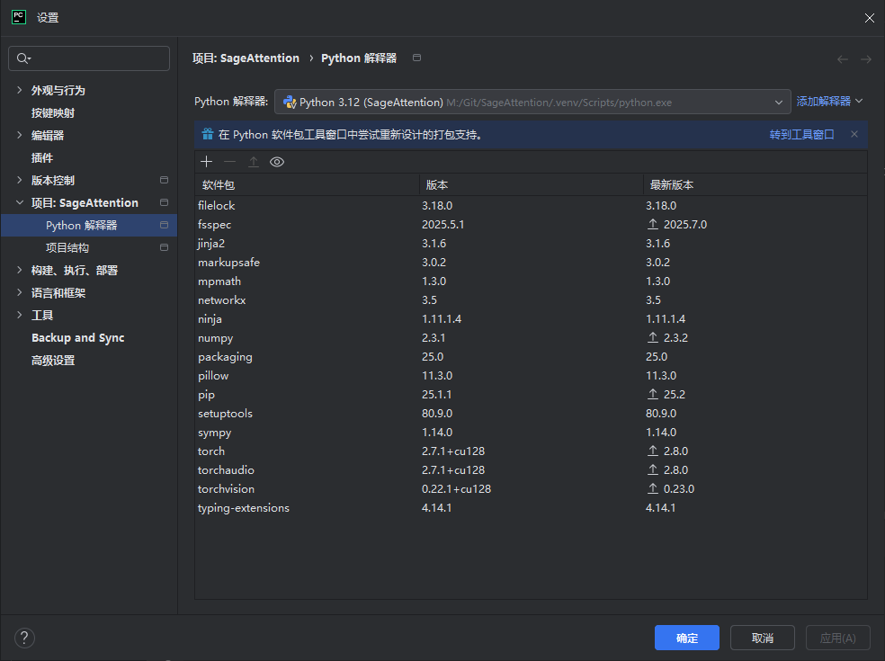This screenshot has width=885, height=661.
Task: Click the upgrade arrow next to fsspec 2025.7.0
Action: pos(653,224)
